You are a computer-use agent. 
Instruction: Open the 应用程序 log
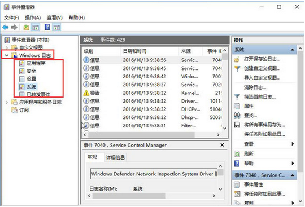click(x=36, y=63)
